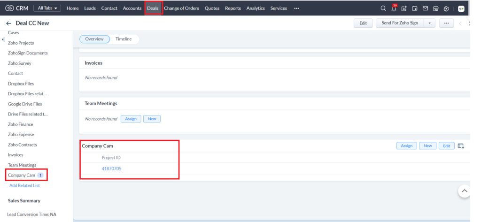Click New in Team Meetings section
This screenshot has width=481, height=222.
[x=152, y=119]
